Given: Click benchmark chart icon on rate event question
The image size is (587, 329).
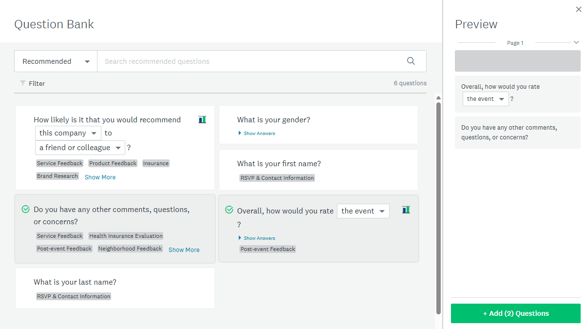Looking at the screenshot, I should (406, 210).
